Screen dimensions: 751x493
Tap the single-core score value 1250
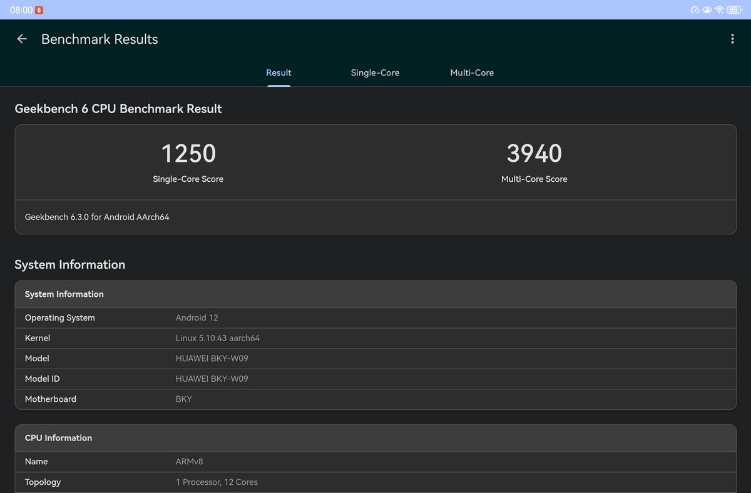click(x=188, y=153)
